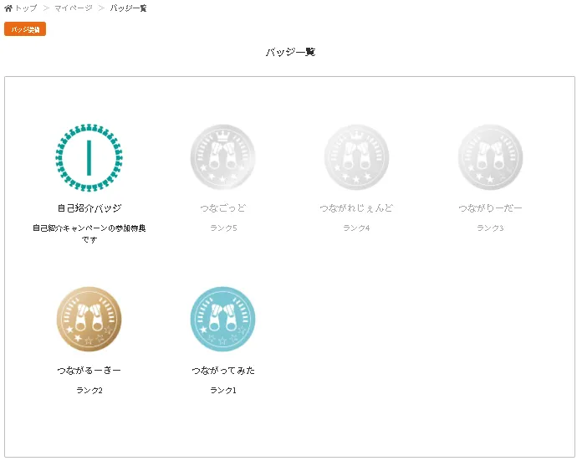Click the ランク3 label
The width and height of the screenshot is (582, 461).
(490, 228)
